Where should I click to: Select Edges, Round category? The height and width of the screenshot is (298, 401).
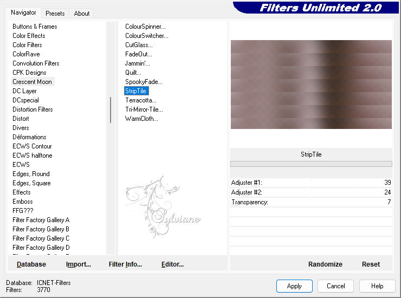(31, 174)
